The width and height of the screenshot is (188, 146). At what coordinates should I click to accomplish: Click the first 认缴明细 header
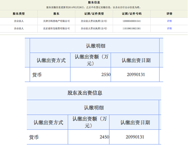pyautogui.click(x=96, y=46)
